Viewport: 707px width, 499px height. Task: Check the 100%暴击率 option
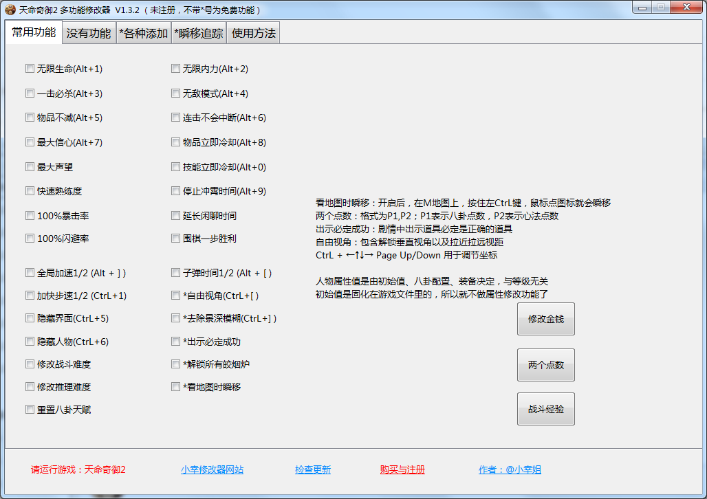30,215
